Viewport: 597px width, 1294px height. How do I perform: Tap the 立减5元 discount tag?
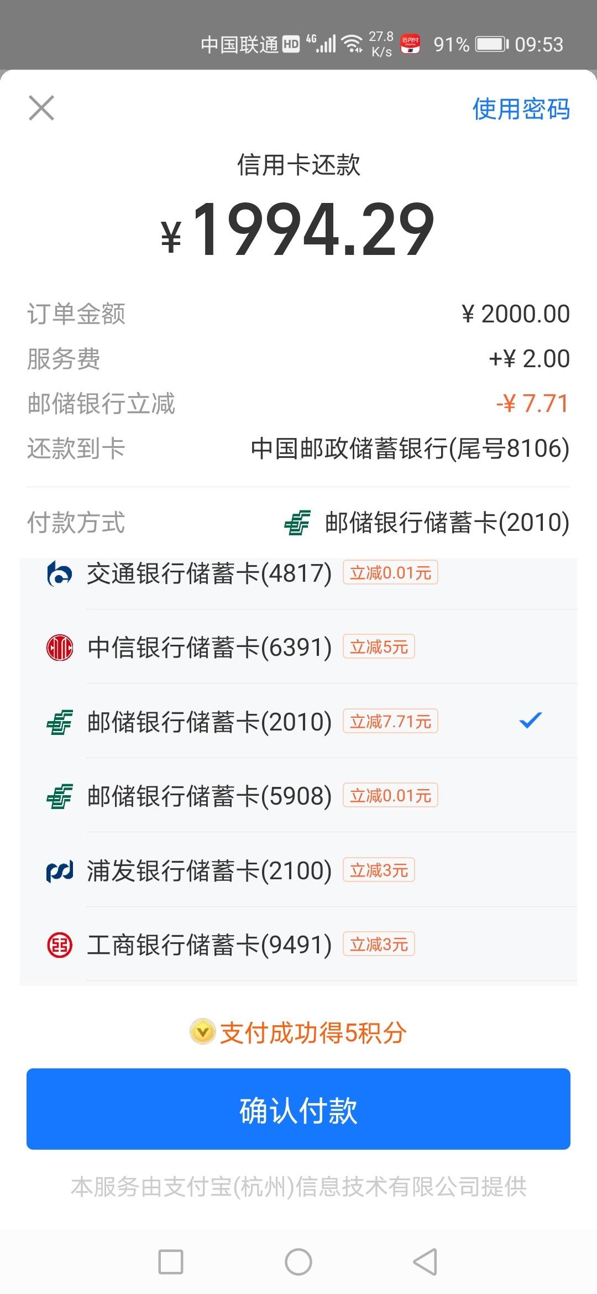[x=379, y=646]
